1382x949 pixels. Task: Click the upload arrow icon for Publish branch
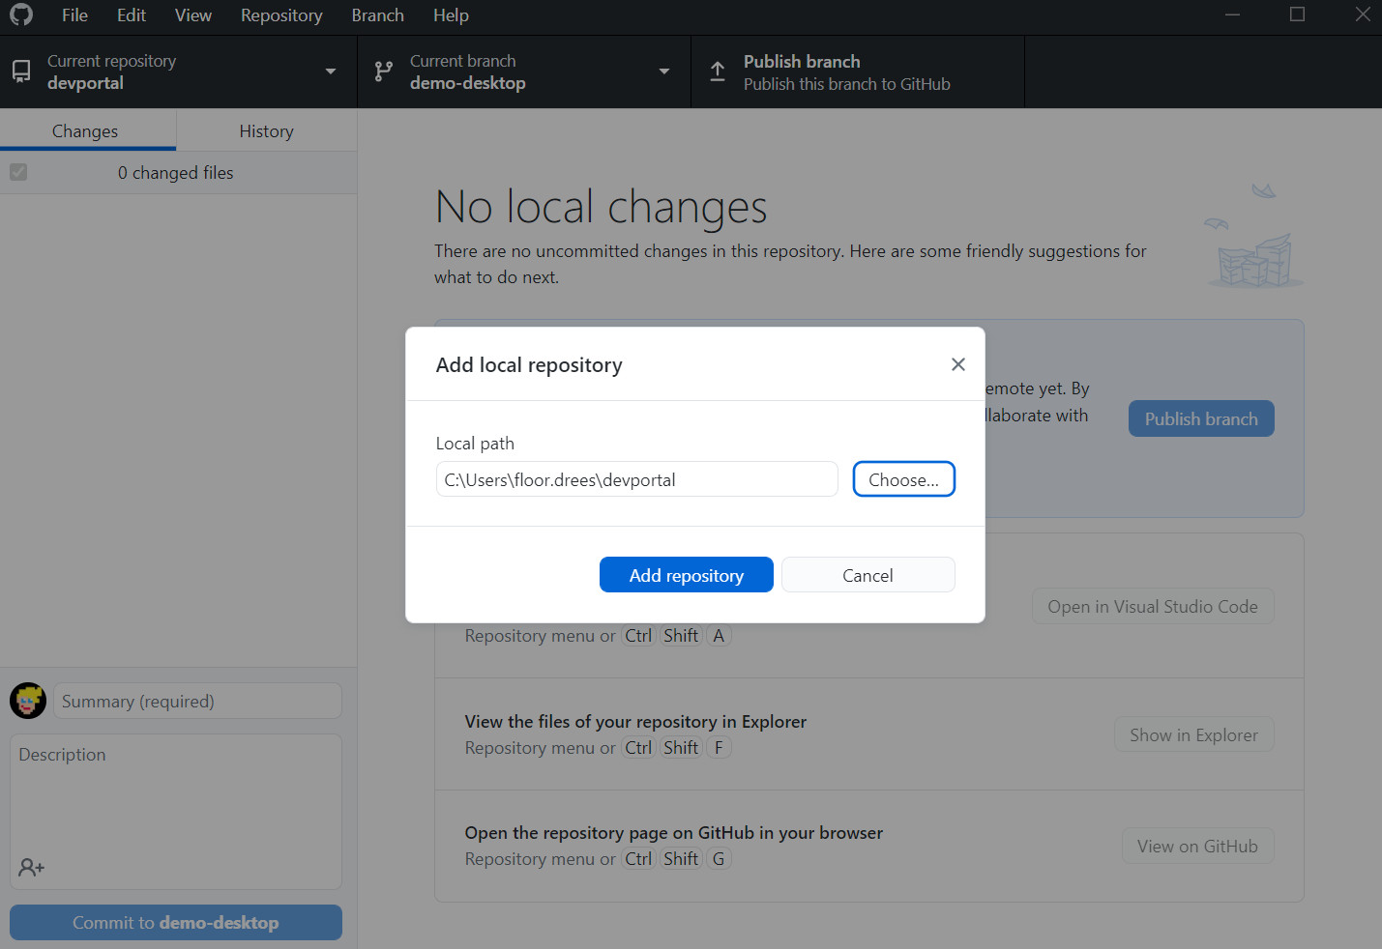click(717, 71)
